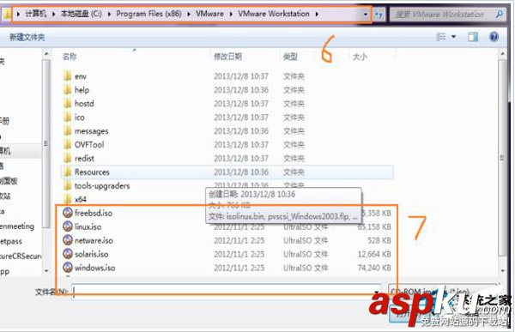Screen dimensions: 515x332
Task: Click the solaris.iso disc icon
Action: 68,254
